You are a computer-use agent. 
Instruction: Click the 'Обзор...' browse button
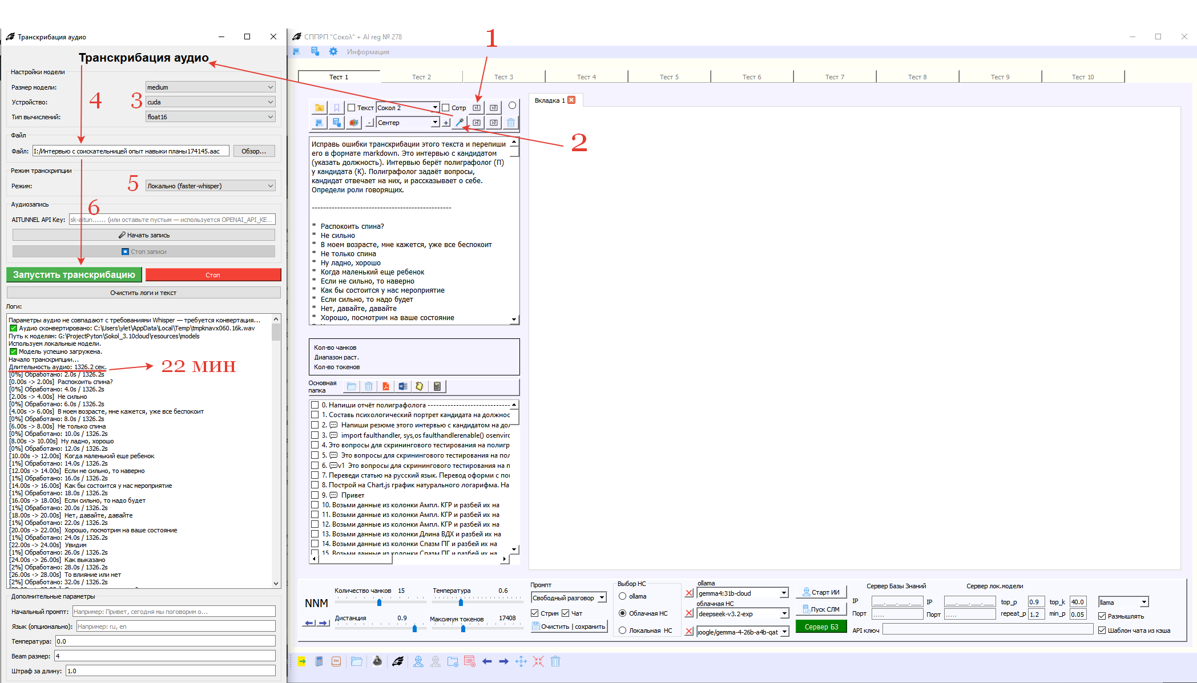pos(254,151)
